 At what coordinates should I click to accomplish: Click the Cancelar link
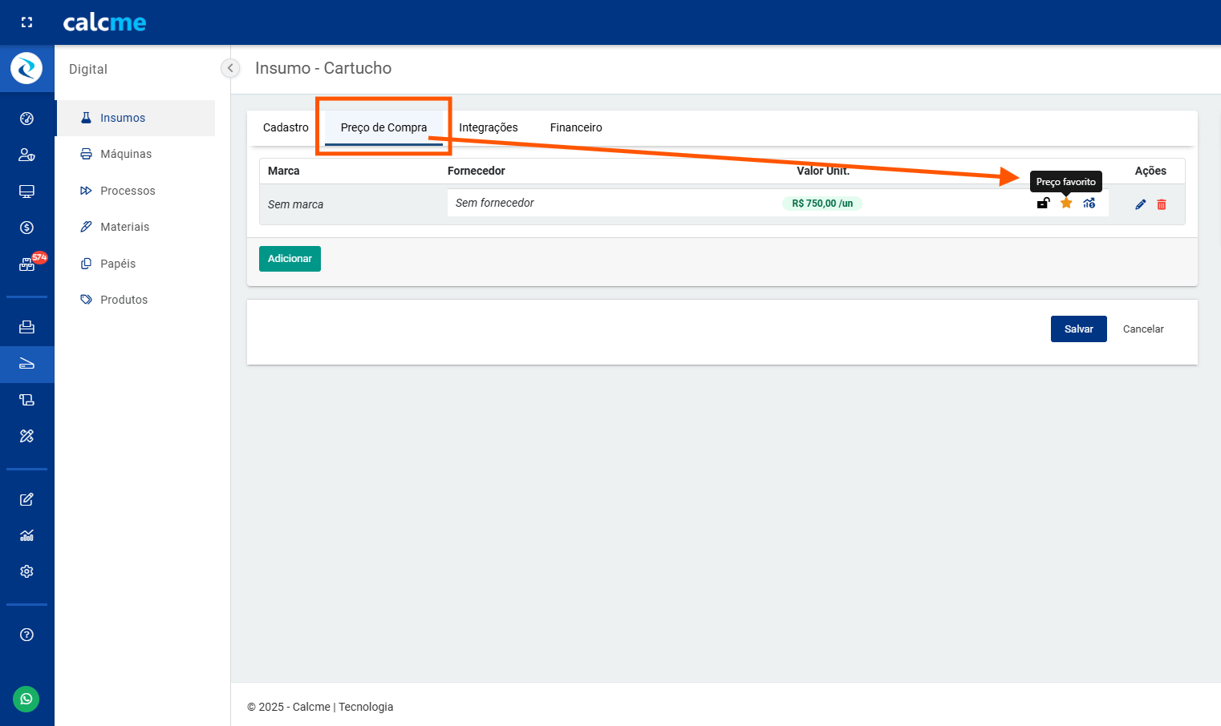(x=1142, y=329)
